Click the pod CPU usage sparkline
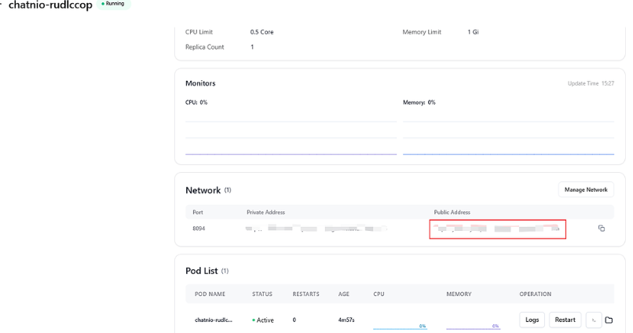Screen dimensions: 633x333 400,325
